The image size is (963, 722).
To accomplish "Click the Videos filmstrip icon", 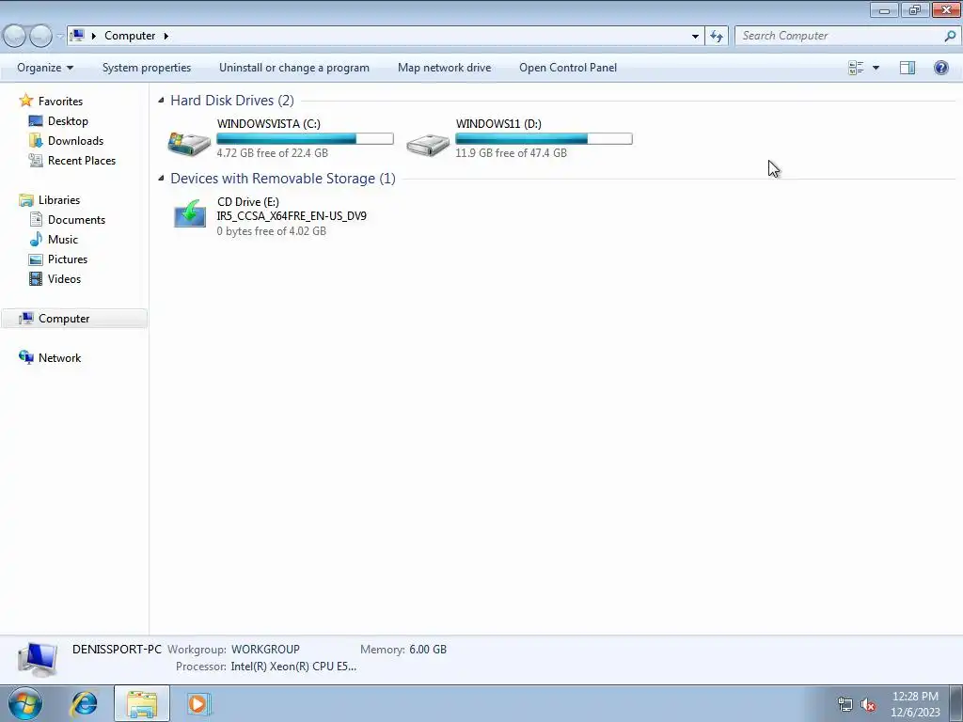I will point(36,278).
